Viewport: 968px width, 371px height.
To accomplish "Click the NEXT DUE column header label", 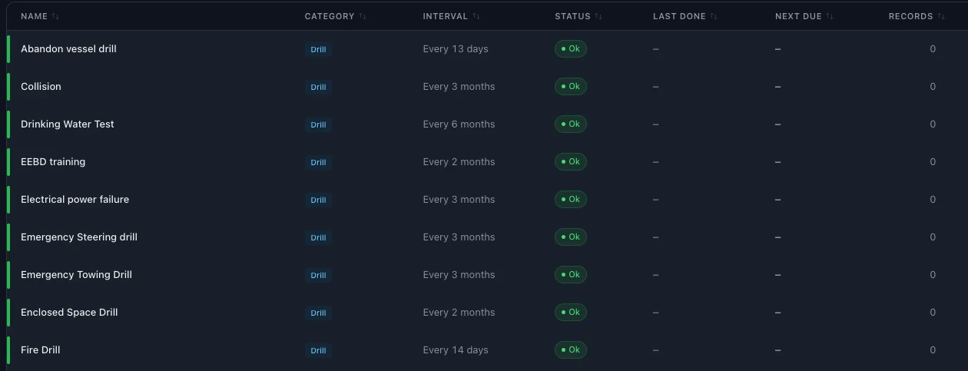I will pos(798,16).
